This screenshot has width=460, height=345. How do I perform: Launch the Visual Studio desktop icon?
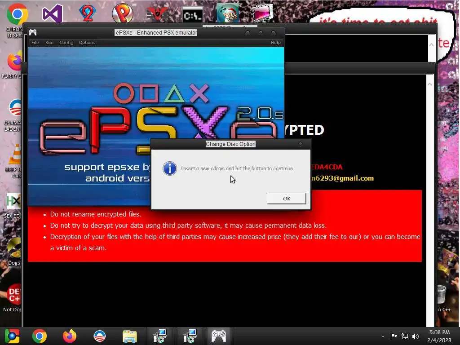(x=52, y=13)
